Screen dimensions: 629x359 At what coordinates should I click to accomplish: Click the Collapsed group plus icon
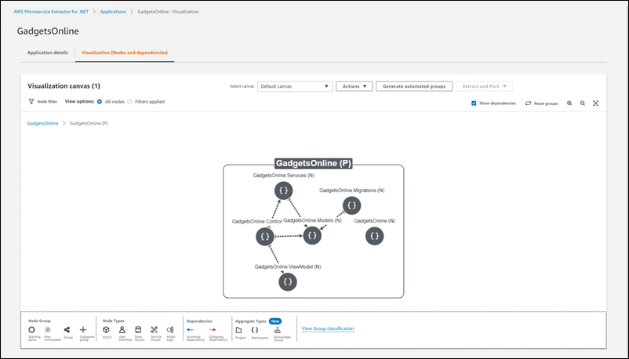[83, 330]
